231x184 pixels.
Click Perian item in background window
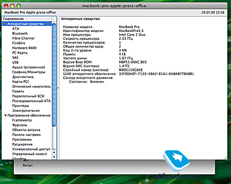[x=28, y=166]
